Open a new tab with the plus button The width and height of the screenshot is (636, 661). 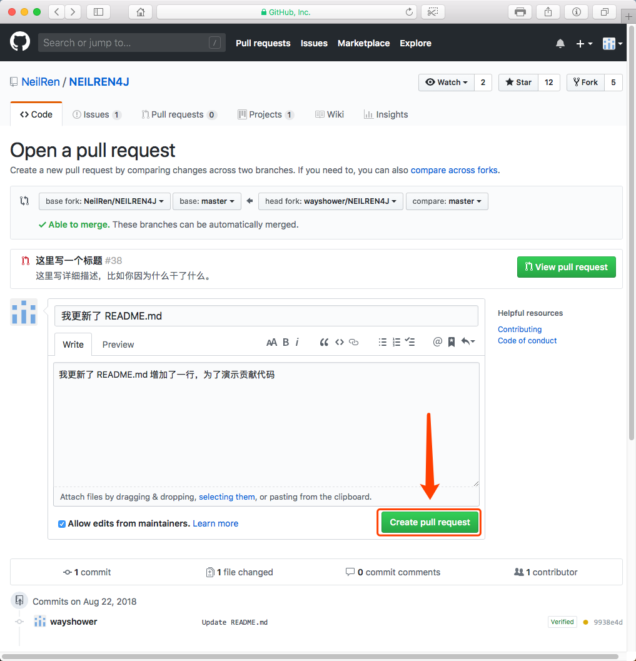click(x=628, y=16)
